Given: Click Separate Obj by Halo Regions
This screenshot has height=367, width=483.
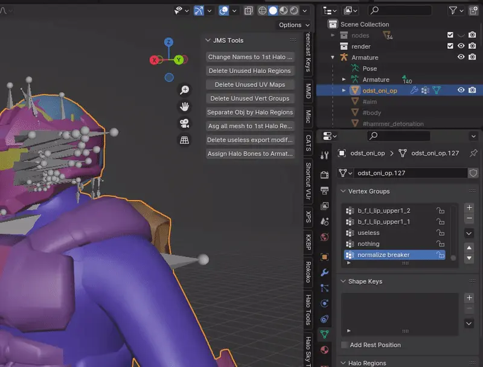Looking at the screenshot, I should coord(250,112).
